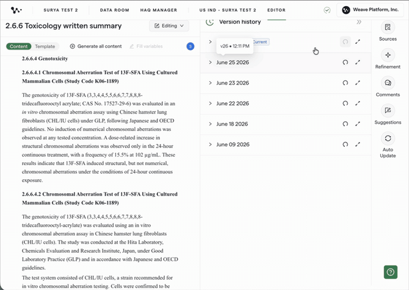Open June 23 2026 version in expanded view
Viewport: 409px width, 290px height.
pos(358,83)
